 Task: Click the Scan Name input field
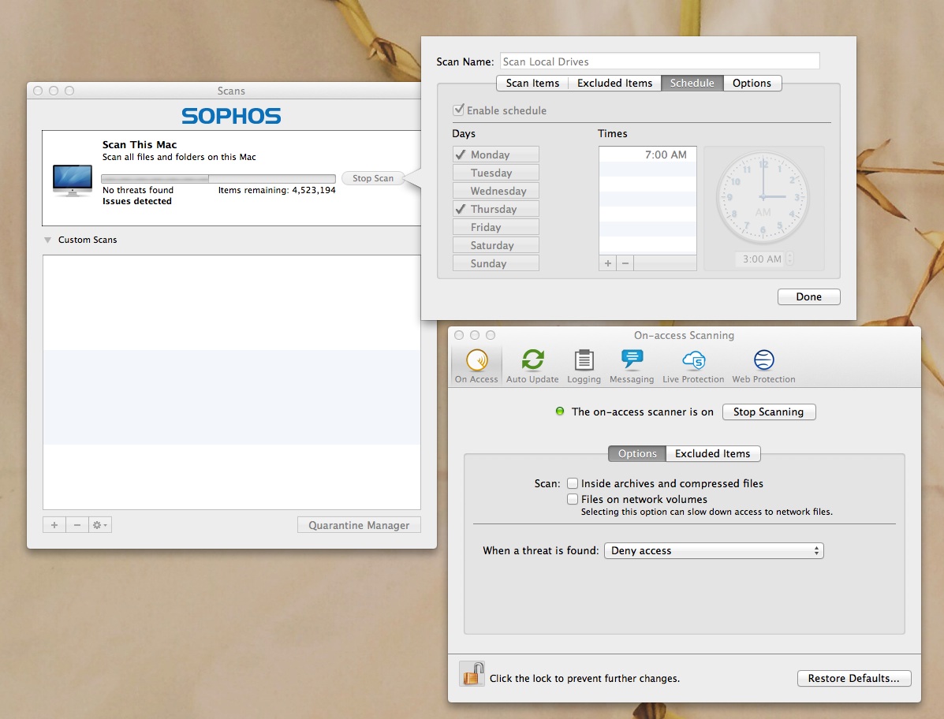pos(659,61)
